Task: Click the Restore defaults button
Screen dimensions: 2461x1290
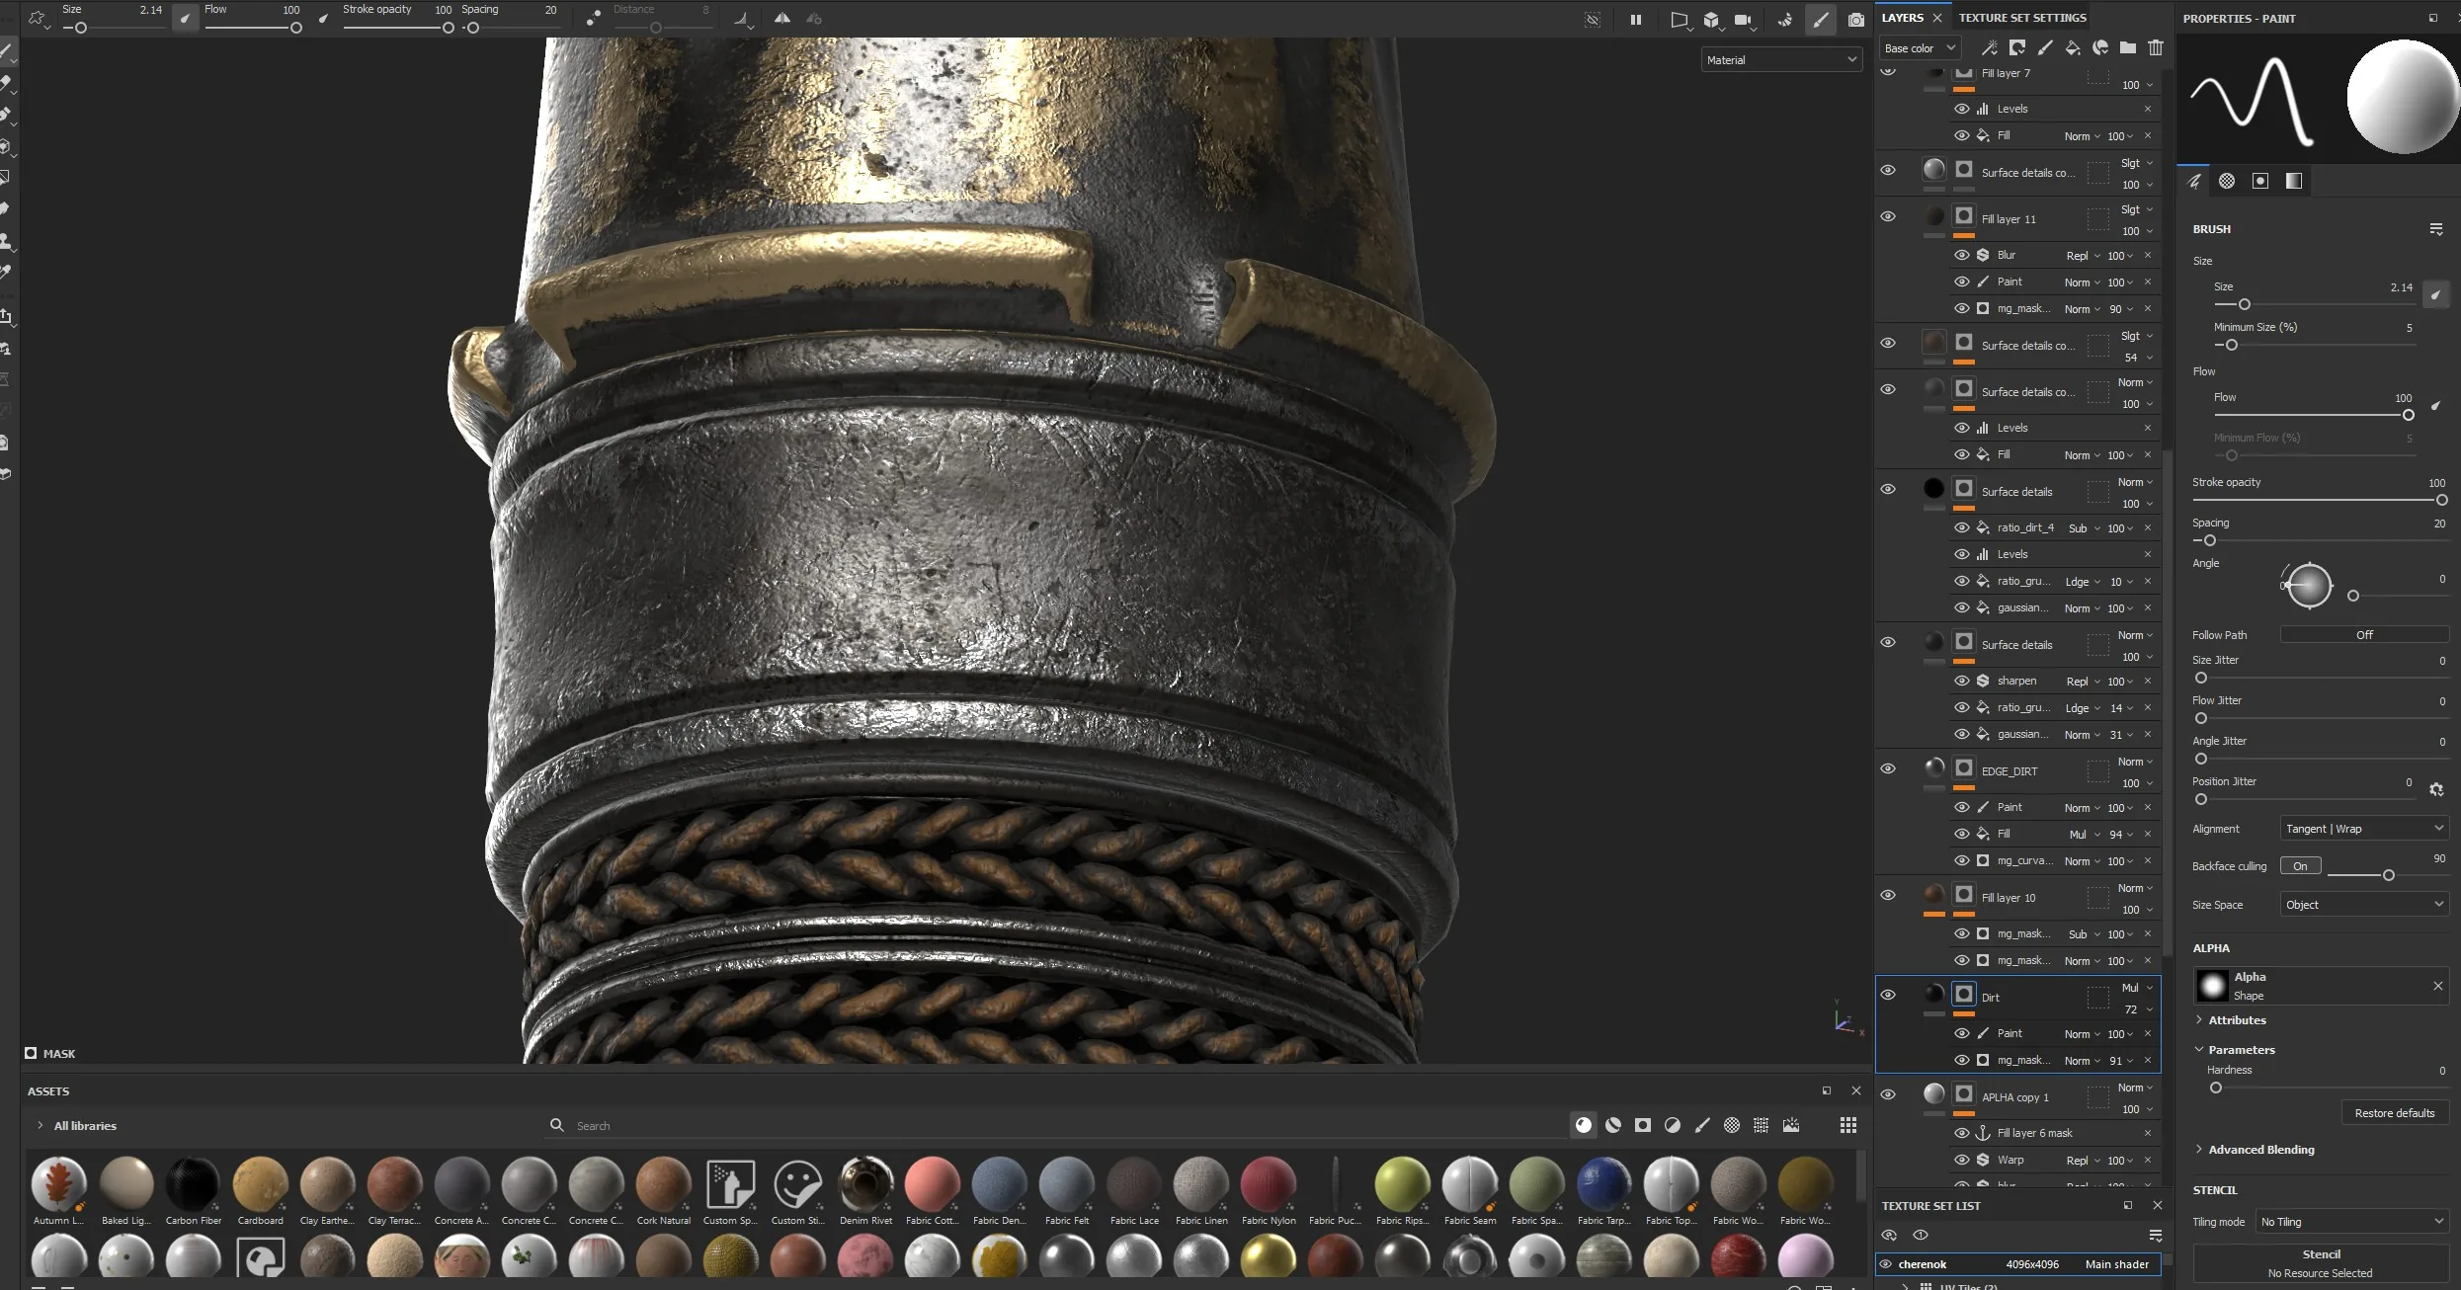Action: coord(2395,1112)
